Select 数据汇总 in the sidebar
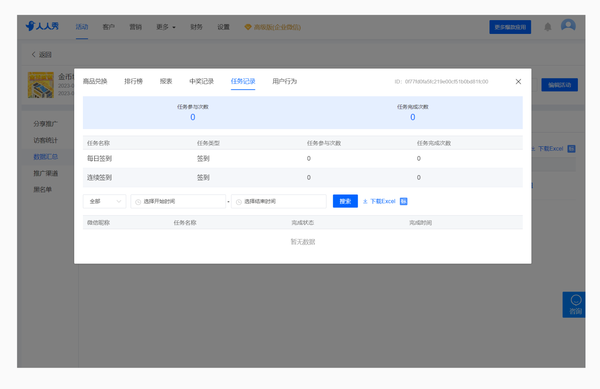This screenshot has width=600, height=389. coord(46,157)
